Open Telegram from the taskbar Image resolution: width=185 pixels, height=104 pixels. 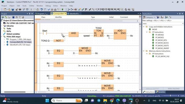click(99, 101)
